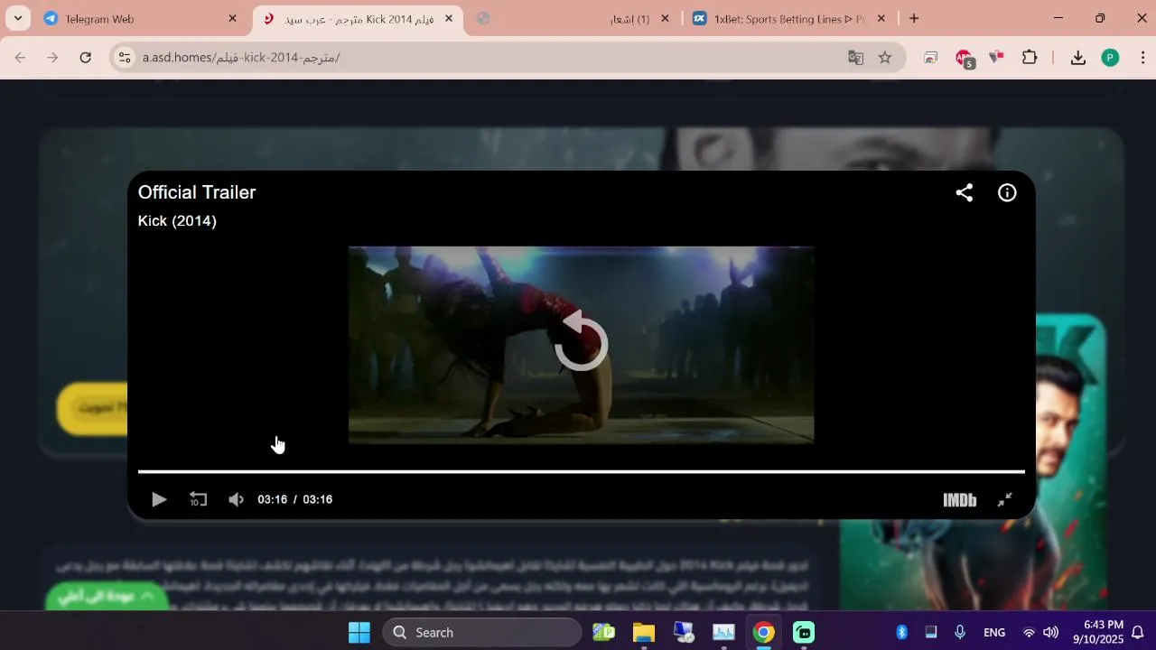Play the trailer using the play button
The width and height of the screenshot is (1156, 650).
[159, 499]
